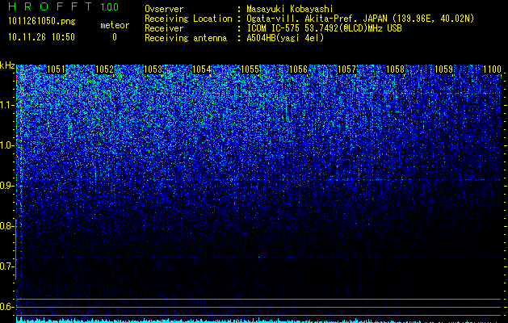Click the Receiving antenna label
508x323 pixels.
(186, 38)
